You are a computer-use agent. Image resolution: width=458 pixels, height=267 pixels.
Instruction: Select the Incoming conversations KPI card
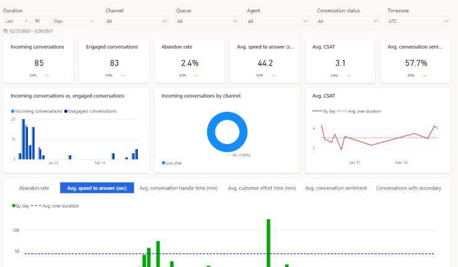pyautogui.click(x=38, y=61)
